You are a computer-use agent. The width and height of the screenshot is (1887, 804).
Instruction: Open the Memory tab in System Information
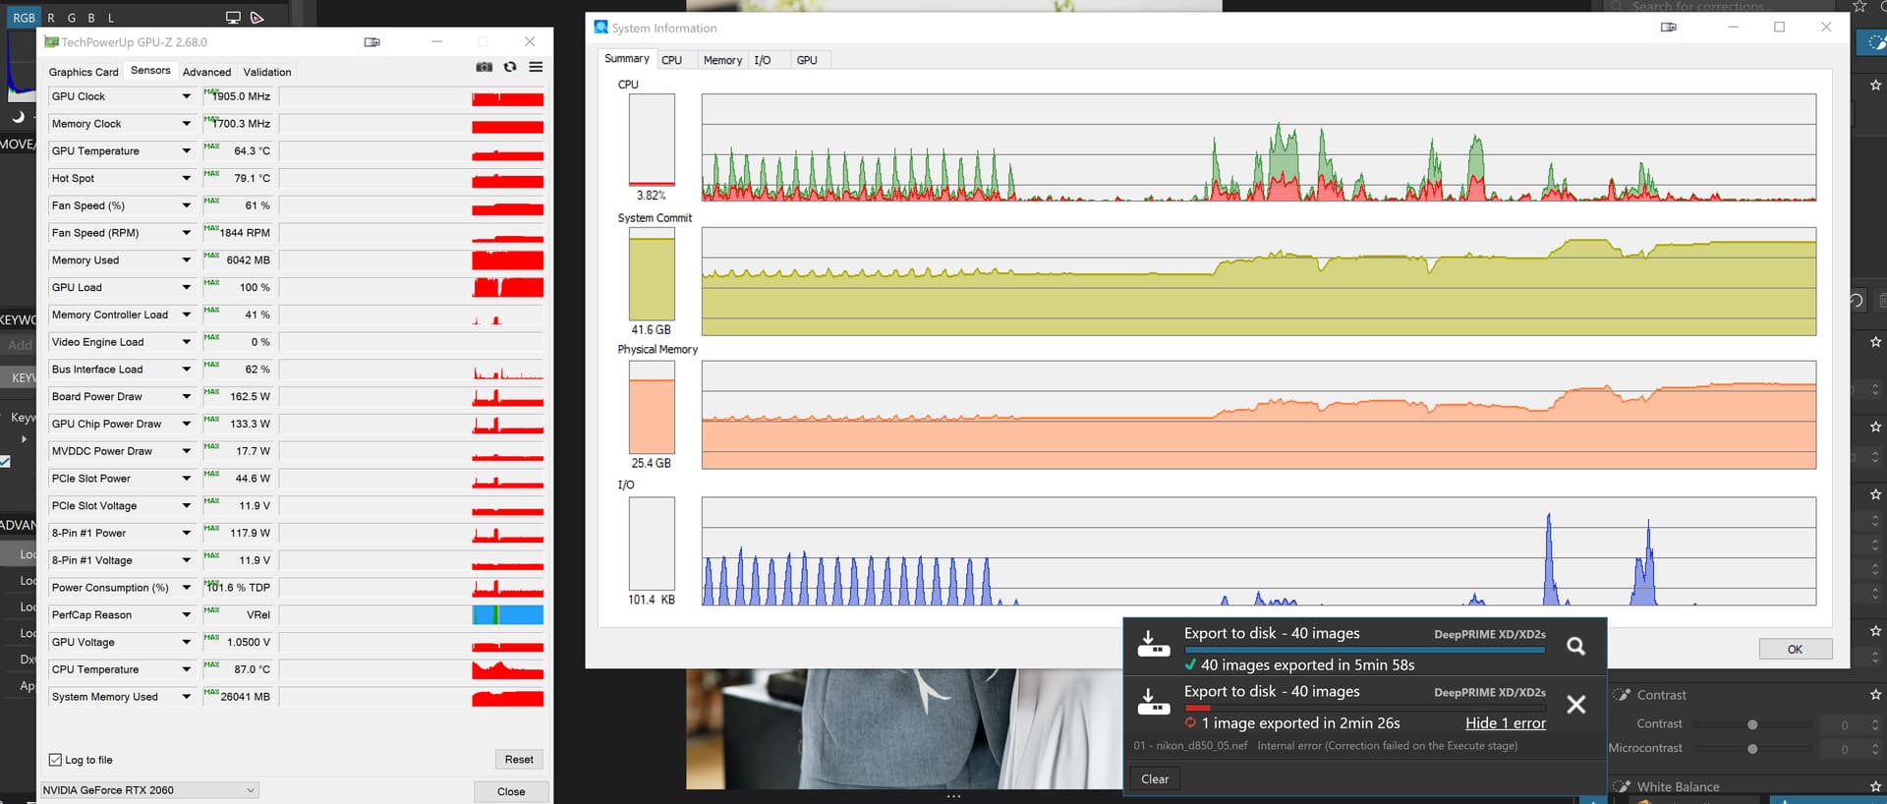pyautogui.click(x=722, y=60)
